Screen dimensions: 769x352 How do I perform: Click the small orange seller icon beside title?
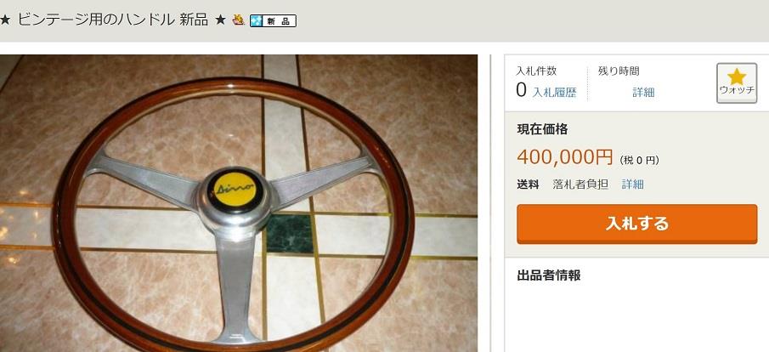pos(239,20)
